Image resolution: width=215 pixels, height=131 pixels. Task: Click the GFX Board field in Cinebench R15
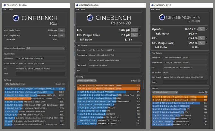185,77
